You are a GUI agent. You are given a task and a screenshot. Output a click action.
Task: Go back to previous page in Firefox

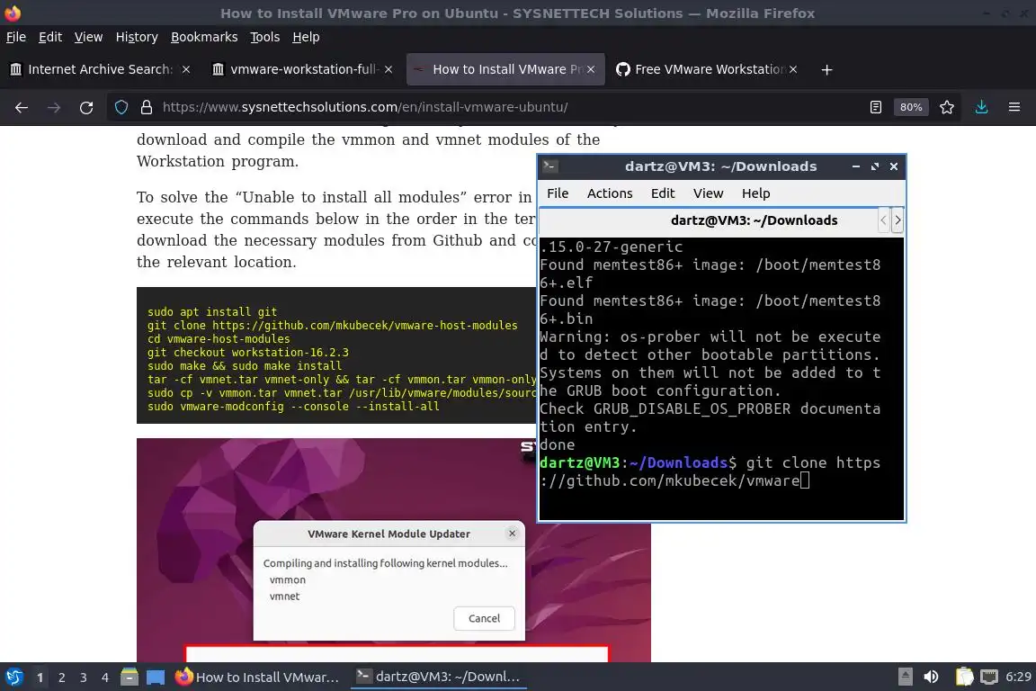tap(22, 107)
